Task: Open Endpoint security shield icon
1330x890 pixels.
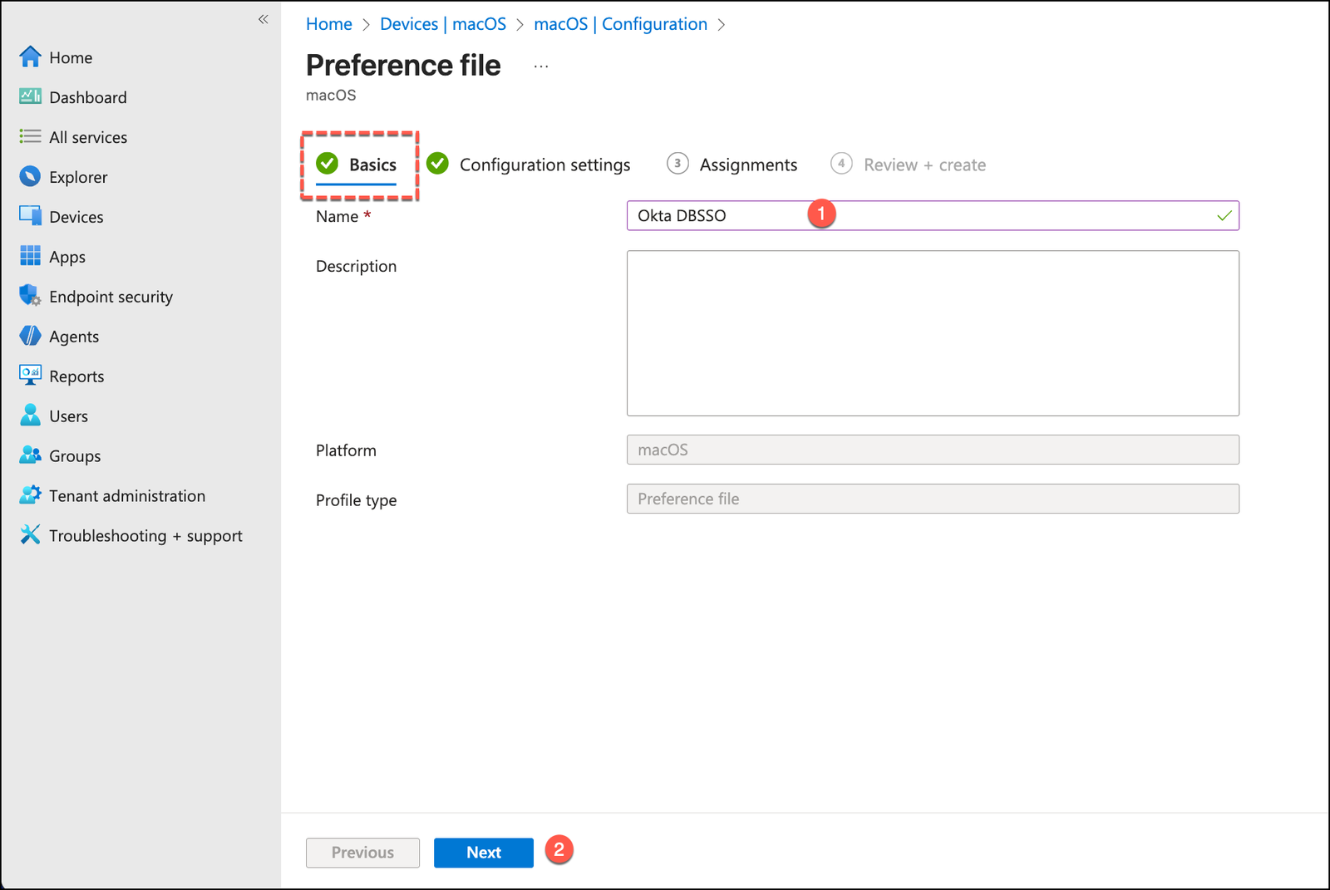Action: pos(30,296)
